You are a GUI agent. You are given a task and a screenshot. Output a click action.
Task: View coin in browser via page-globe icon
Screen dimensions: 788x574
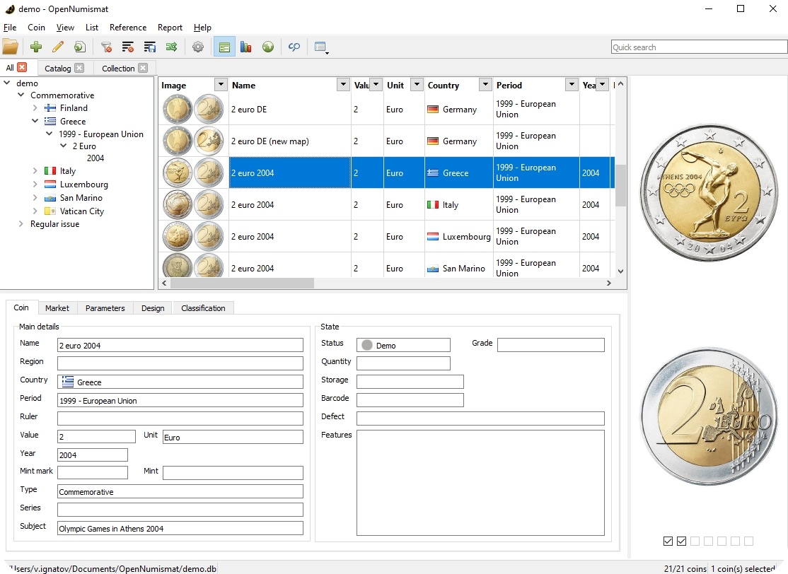tap(79, 47)
